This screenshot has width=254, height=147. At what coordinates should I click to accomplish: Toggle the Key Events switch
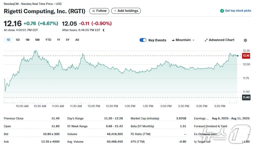tap(143, 40)
